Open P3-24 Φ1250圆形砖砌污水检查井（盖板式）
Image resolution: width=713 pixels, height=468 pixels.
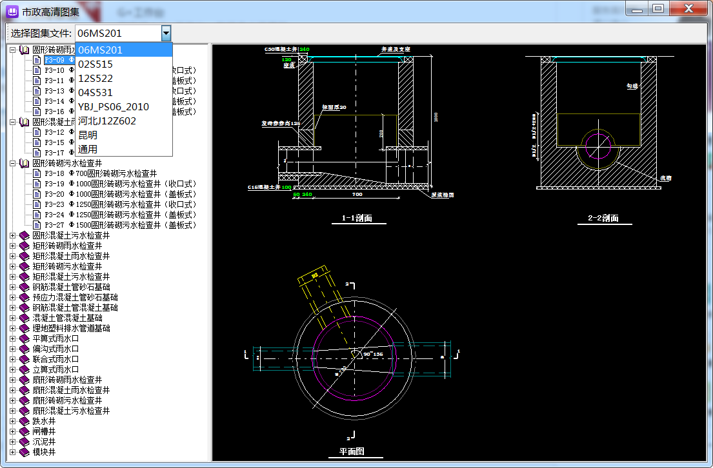click(121, 215)
